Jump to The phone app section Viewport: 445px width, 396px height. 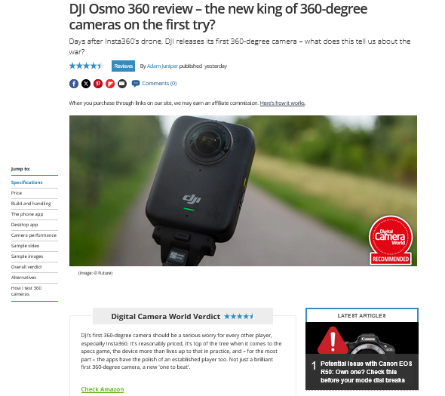point(27,214)
